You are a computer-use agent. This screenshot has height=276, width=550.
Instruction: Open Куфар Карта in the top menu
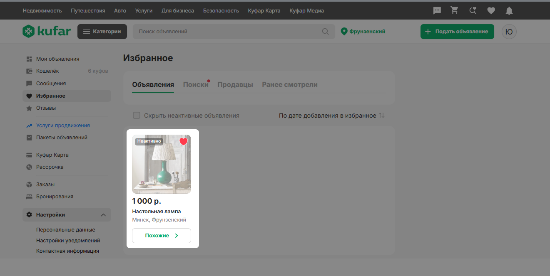pyautogui.click(x=264, y=11)
